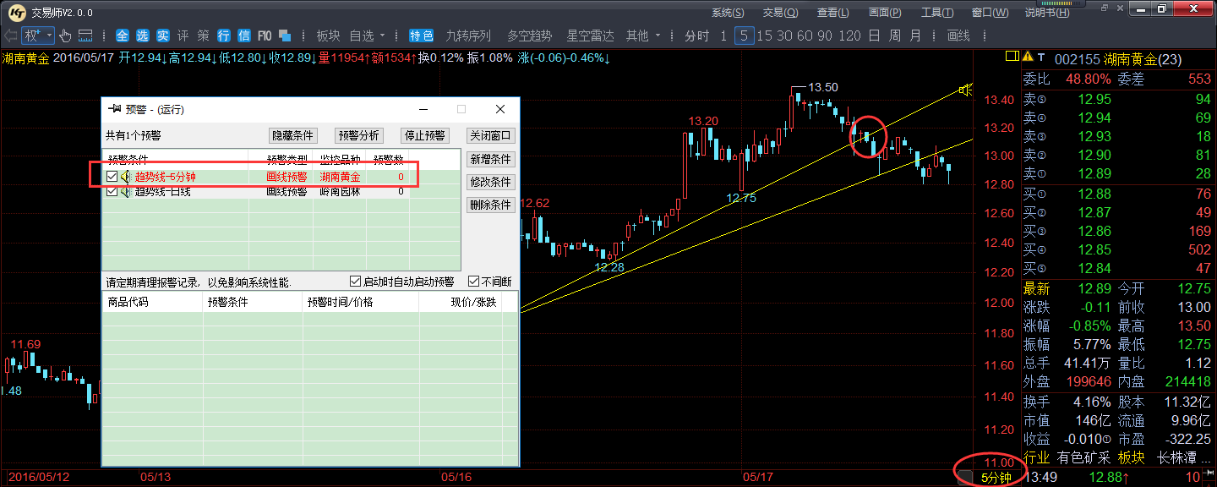This screenshot has width=1217, height=487.
Task: Click the back arrow icon in toolbar
Action: 10,36
